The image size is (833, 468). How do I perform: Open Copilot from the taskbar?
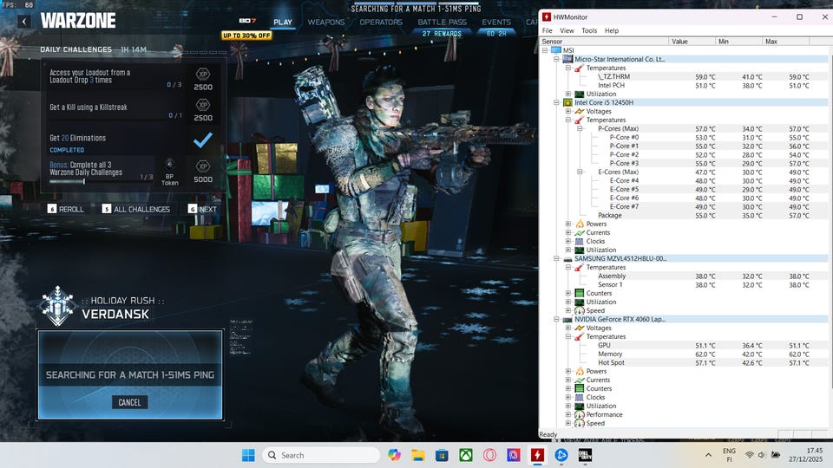click(394, 455)
